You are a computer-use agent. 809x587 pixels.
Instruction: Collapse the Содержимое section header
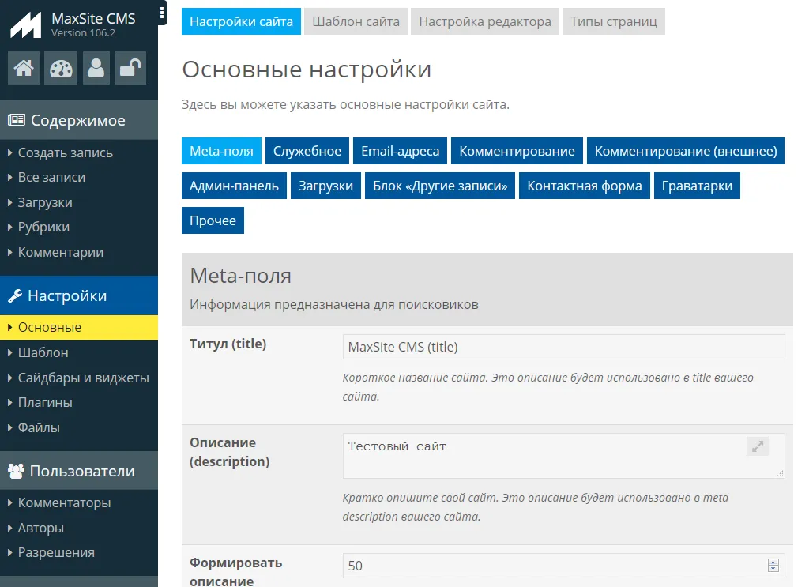(78, 120)
